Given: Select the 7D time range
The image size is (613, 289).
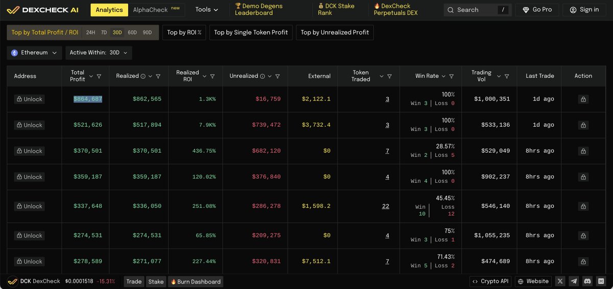Looking at the screenshot, I should point(104,32).
